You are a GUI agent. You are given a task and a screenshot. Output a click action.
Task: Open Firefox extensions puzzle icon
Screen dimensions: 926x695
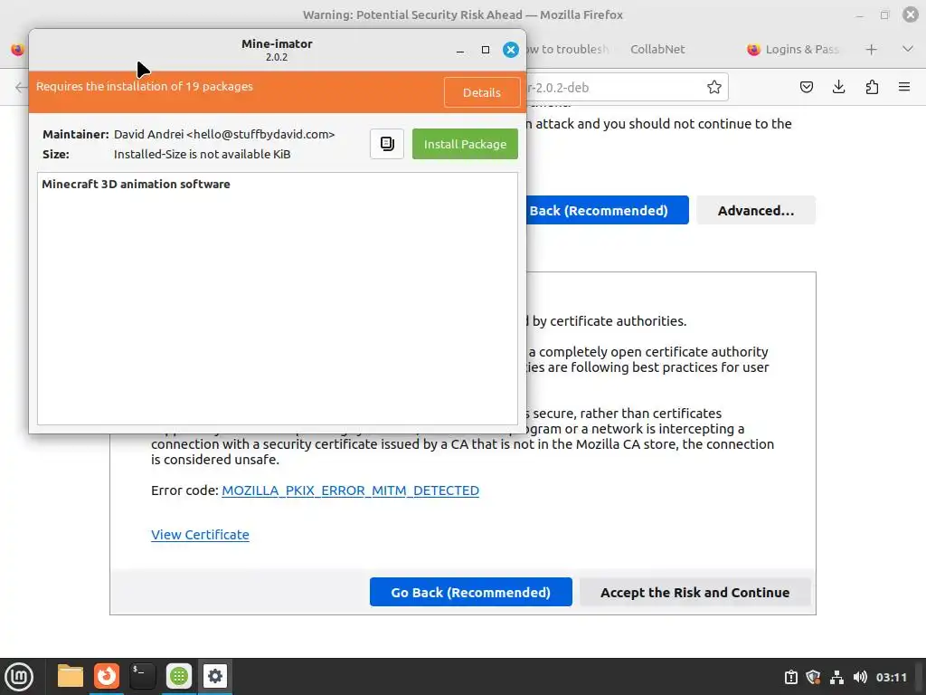click(872, 88)
